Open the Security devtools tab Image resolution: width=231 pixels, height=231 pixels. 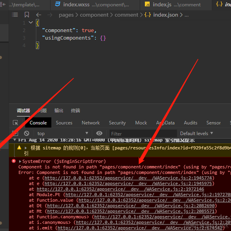[x=118, y=123]
